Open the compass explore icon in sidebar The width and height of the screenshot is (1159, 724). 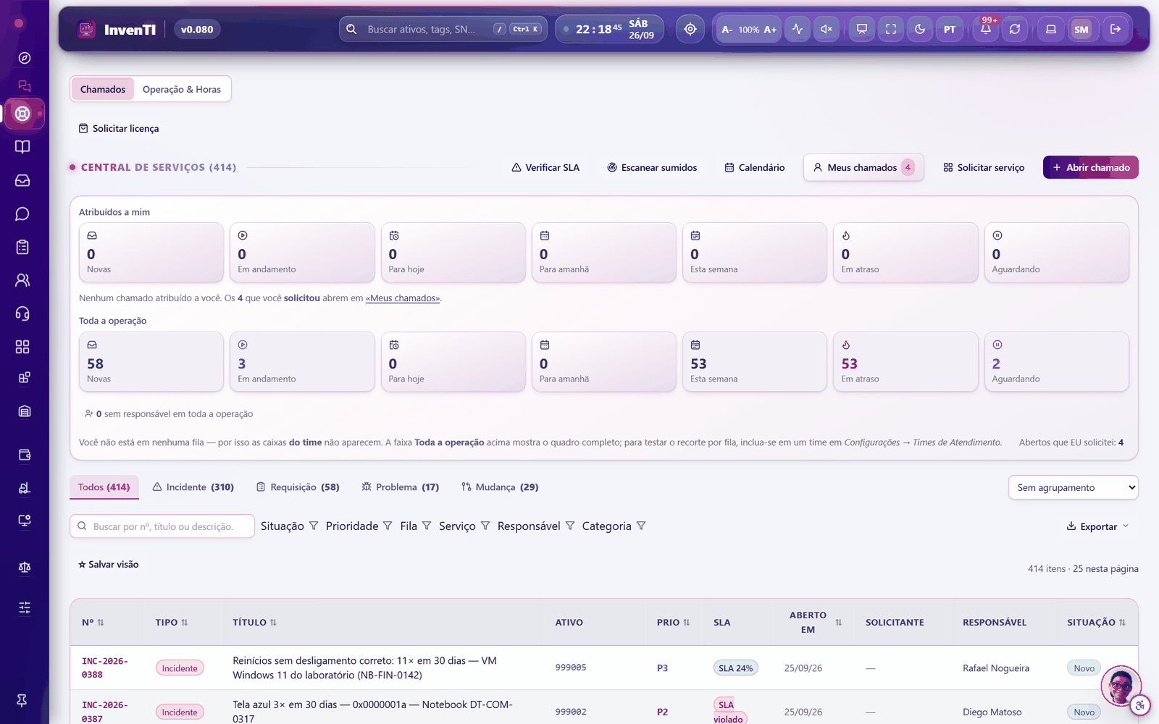click(24, 58)
